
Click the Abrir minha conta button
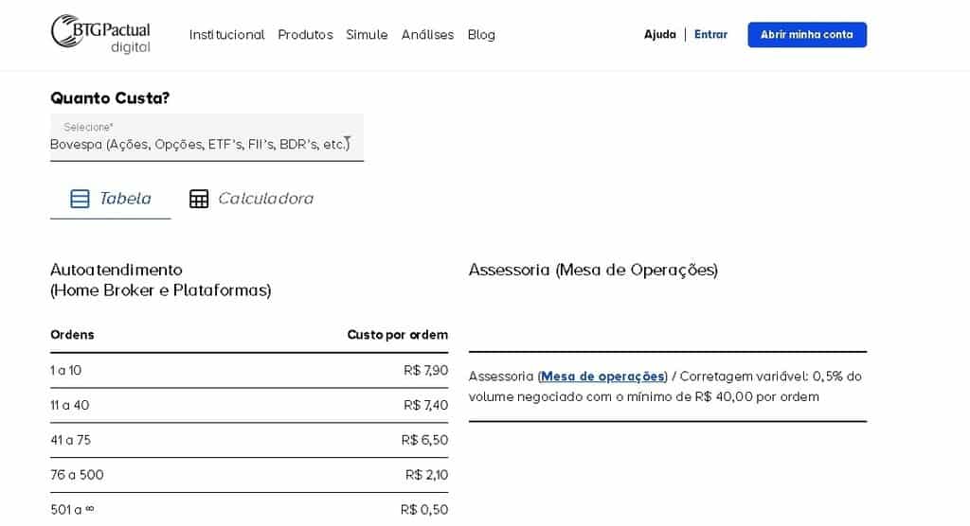click(807, 35)
